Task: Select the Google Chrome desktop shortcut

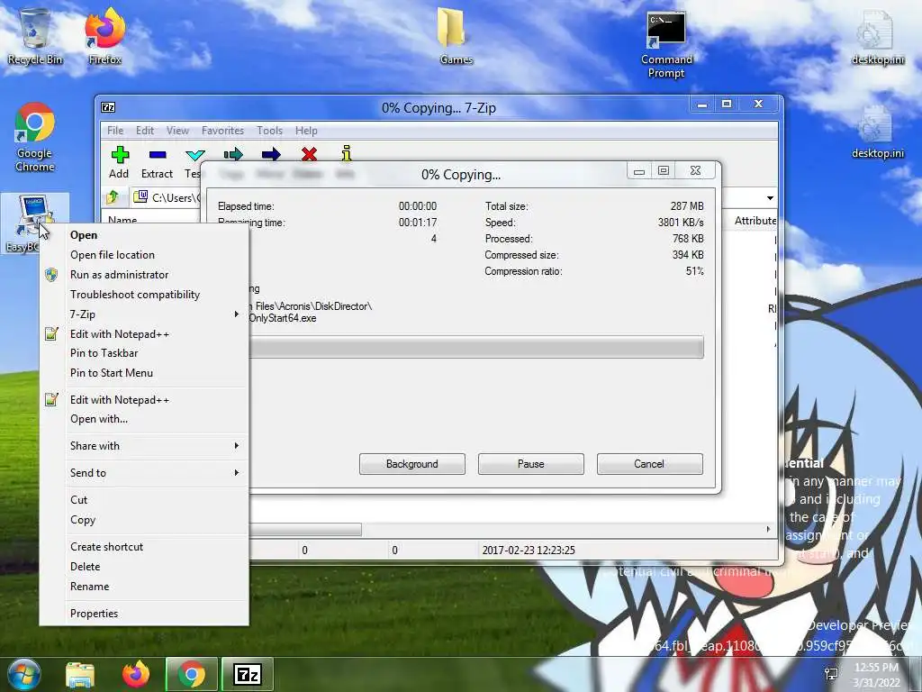Action: click(x=35, y=137)
